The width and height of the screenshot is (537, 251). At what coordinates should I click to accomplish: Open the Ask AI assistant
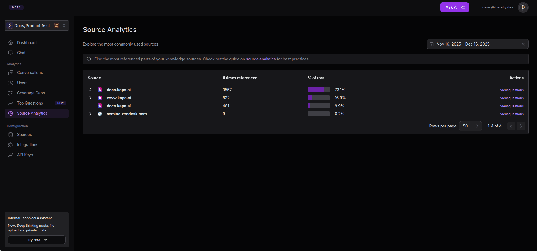tap(454, 7)
